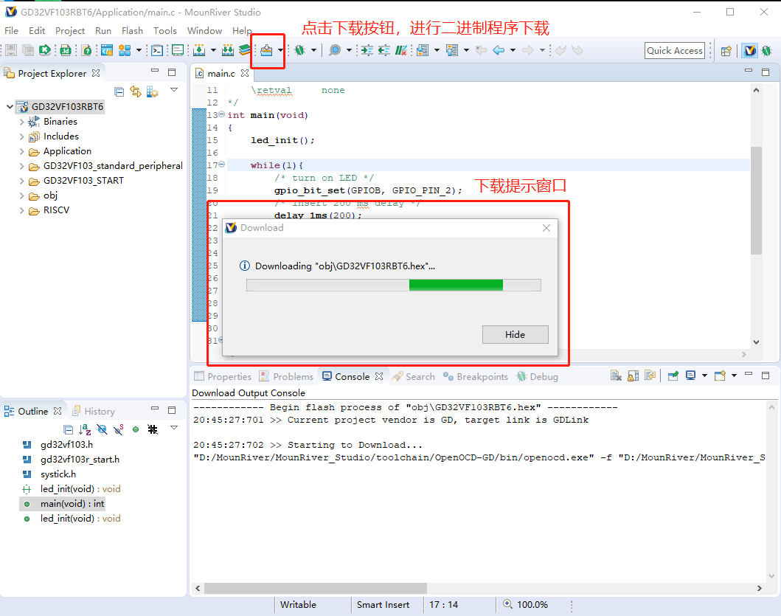
Task: Switch to the History tab
Action: pos(94,411)
